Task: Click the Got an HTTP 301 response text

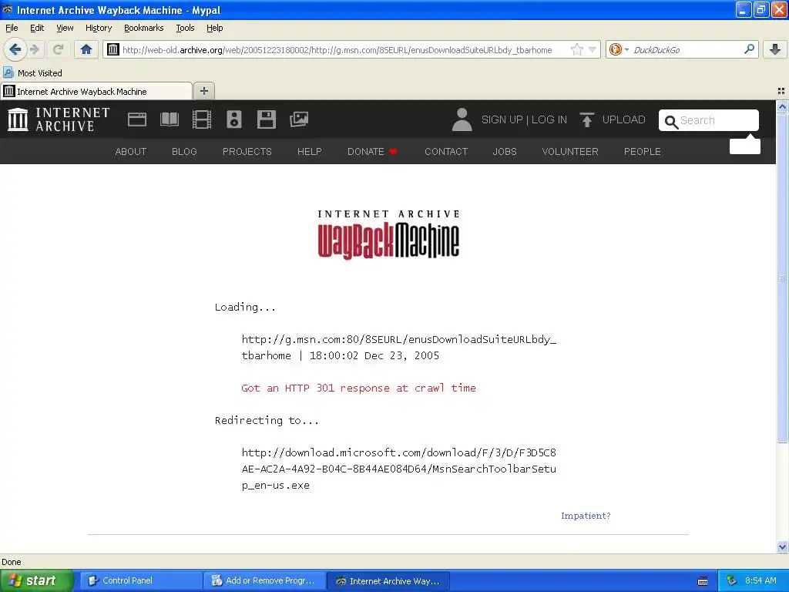Action: point(358,388)
